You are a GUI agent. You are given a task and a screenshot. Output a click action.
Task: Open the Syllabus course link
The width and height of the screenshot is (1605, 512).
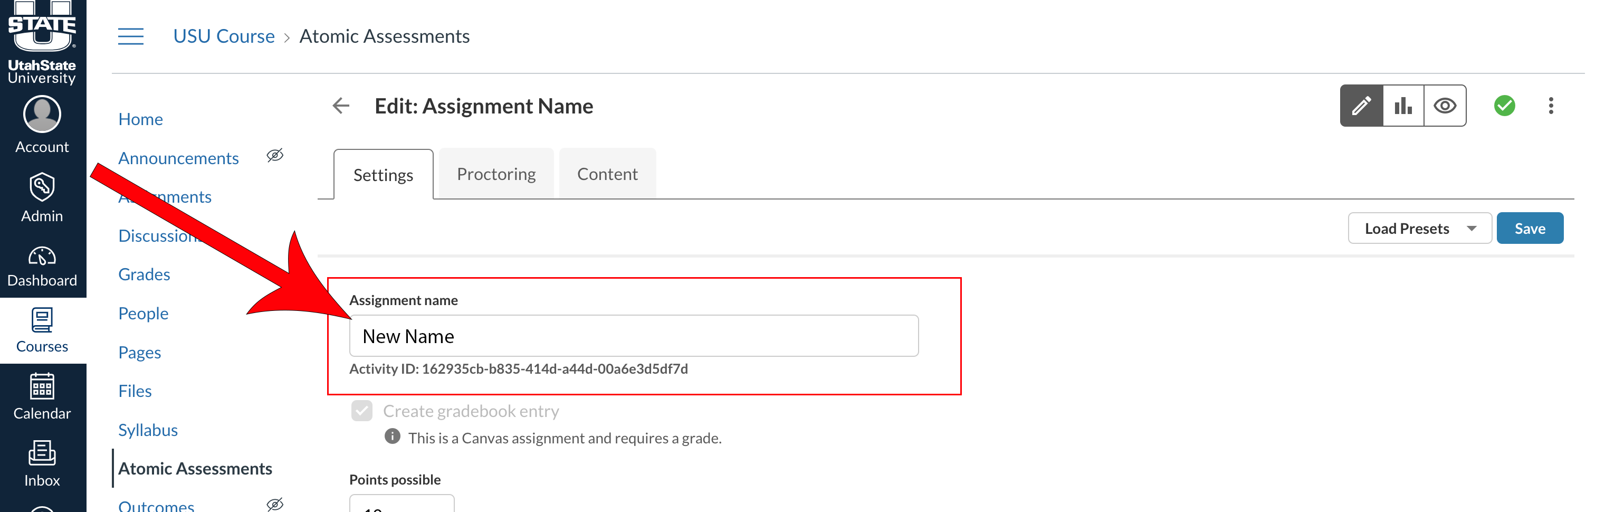click(147, 429)
